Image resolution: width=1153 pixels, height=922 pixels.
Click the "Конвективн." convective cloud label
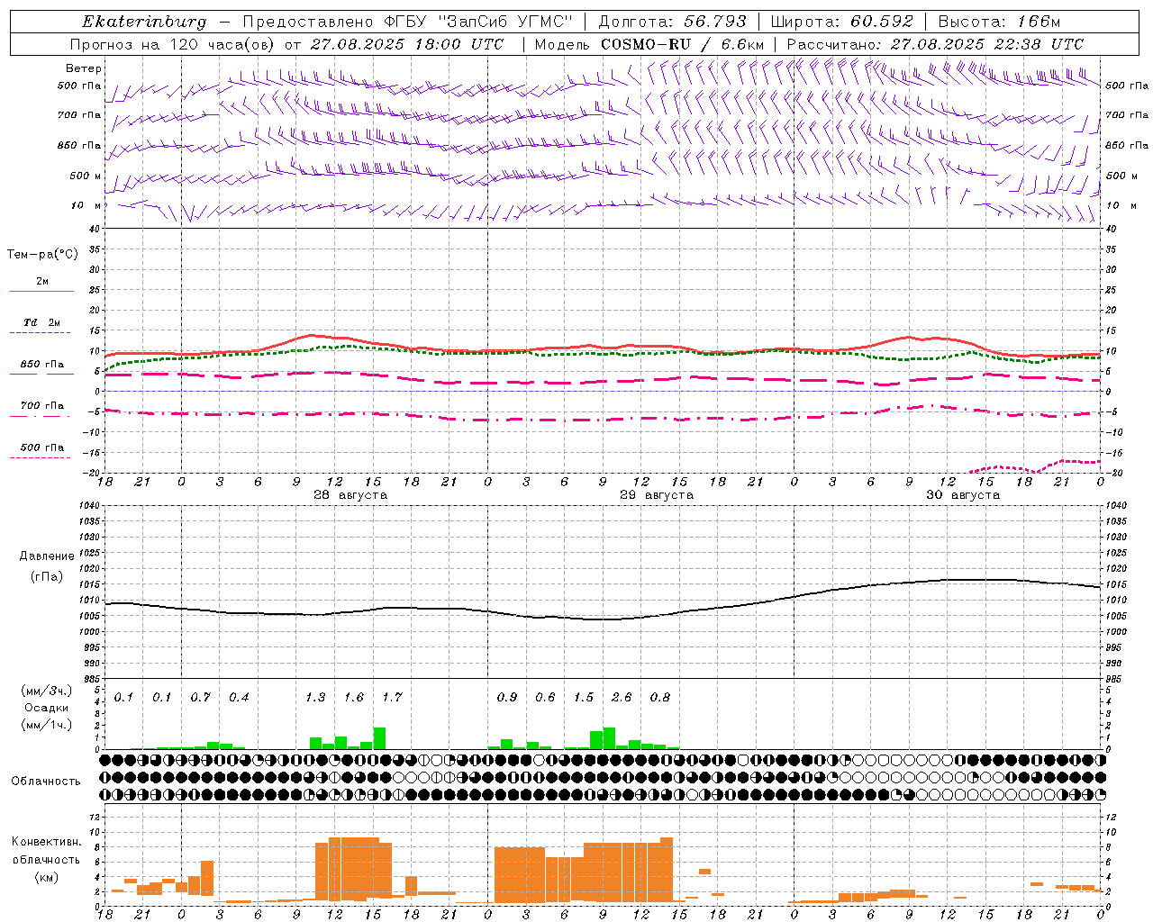pos(46,841)
